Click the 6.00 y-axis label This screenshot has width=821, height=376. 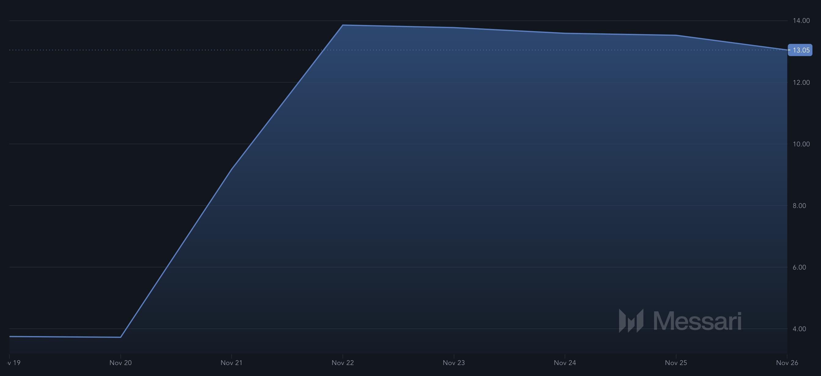[799, 267]
